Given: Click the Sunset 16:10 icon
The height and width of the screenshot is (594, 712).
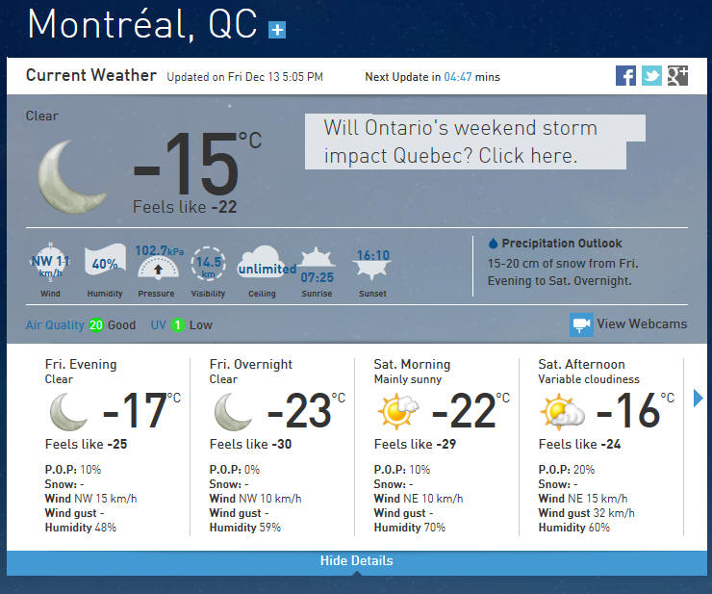Looking at the screenshot, I should 372,264.
